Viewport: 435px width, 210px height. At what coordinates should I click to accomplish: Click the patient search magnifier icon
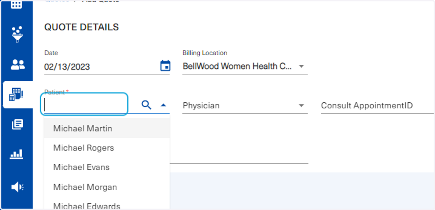(x=146, y=105)
